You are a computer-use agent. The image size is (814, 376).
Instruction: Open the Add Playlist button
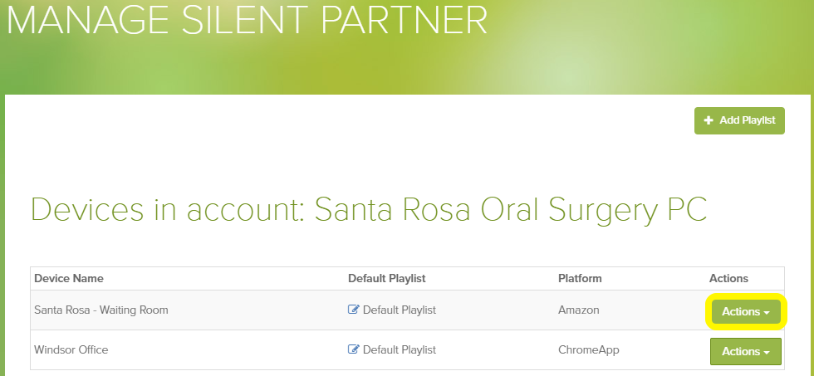point(739,120)
